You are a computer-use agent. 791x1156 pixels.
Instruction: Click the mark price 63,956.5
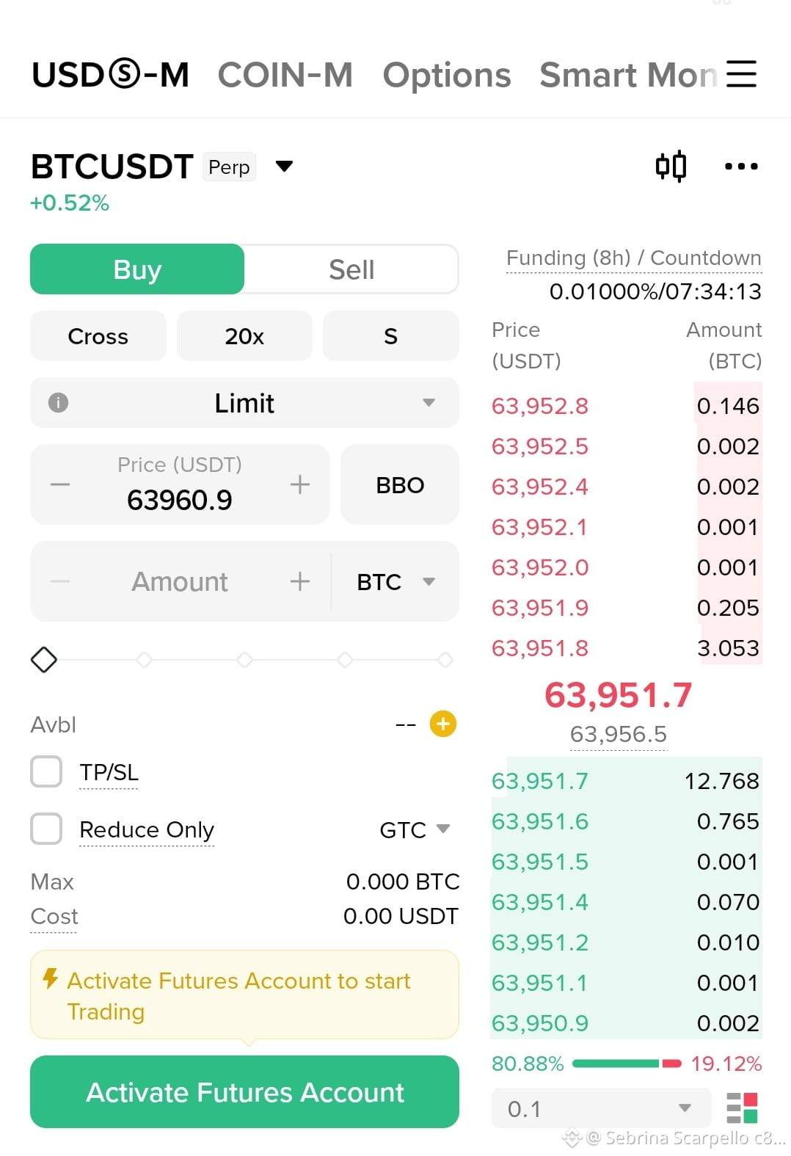tap(619, 734)
